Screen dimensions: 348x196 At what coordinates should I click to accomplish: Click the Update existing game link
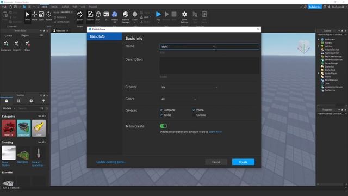pyautogui.click(x=111, y=162)
